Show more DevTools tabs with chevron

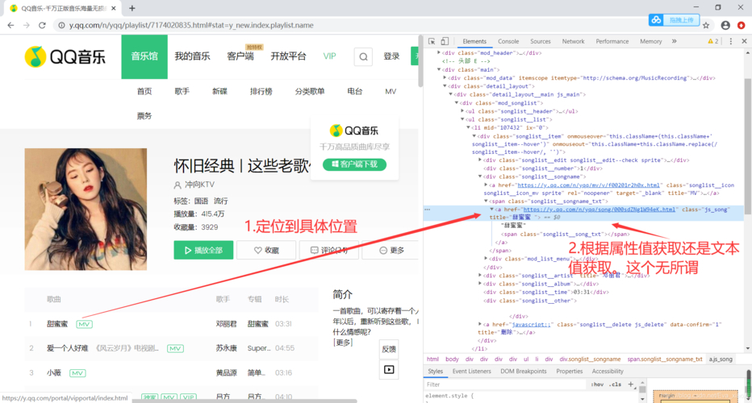coord(674,41)
